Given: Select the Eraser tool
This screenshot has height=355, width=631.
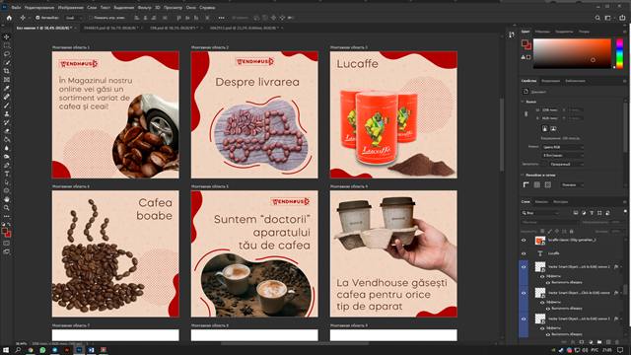Looking at the screenshot, I should pyautogui.click(x=7, y=131).
